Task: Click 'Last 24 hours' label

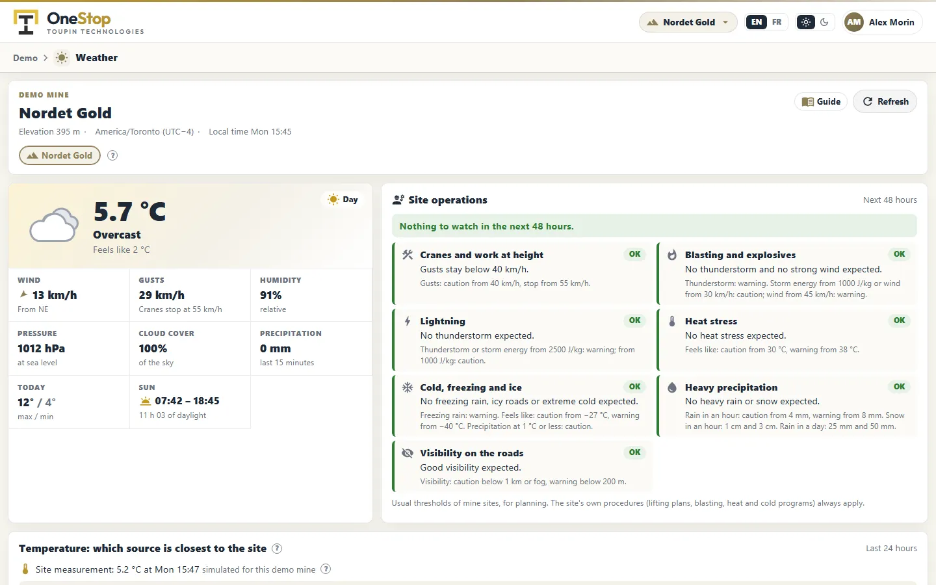Action: pos(891,548)
